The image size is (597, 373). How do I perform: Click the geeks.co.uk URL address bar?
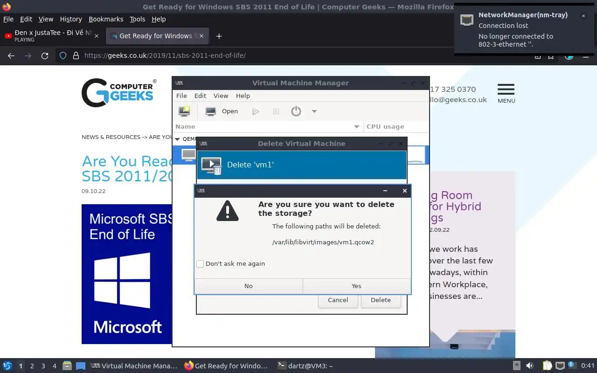point(165,55)
